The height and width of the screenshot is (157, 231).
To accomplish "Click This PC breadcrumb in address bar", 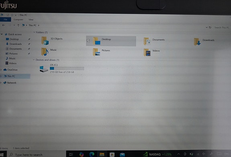I will click(x=33, y=25).
